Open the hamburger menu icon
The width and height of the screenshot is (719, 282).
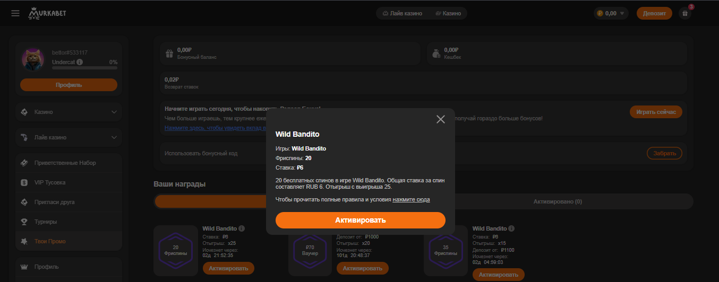click(15, 13)
